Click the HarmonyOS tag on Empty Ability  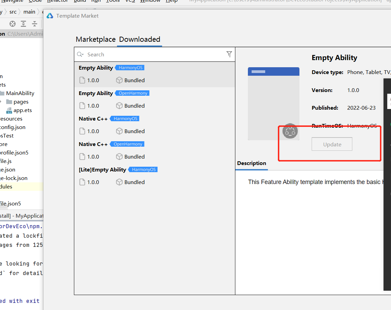pyautogui.click(x=130, y=68)
